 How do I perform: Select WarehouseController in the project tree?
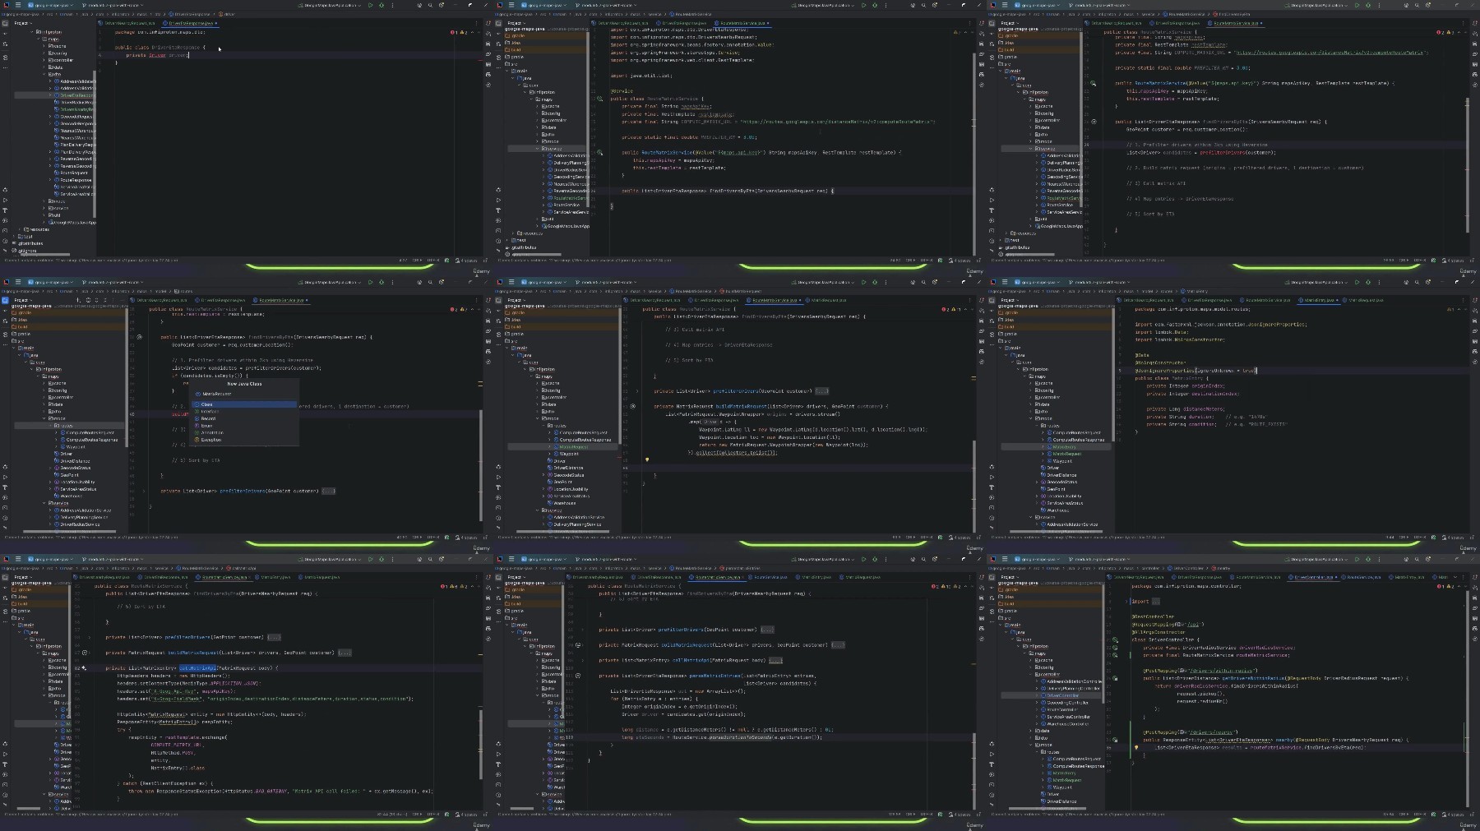[x=1069, y=723]
